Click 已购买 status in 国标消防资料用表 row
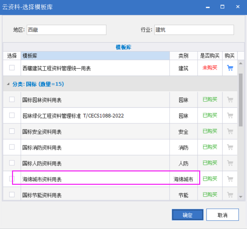247x229 pixels. coord(210,147)
